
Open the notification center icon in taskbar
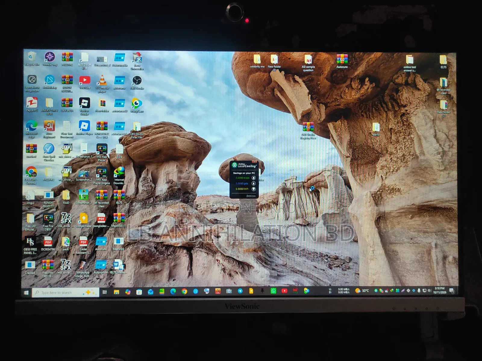(452, 291)
